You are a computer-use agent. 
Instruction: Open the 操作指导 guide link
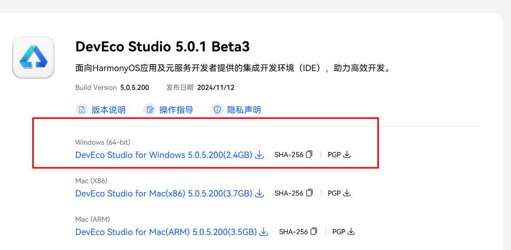click(176, 110)
